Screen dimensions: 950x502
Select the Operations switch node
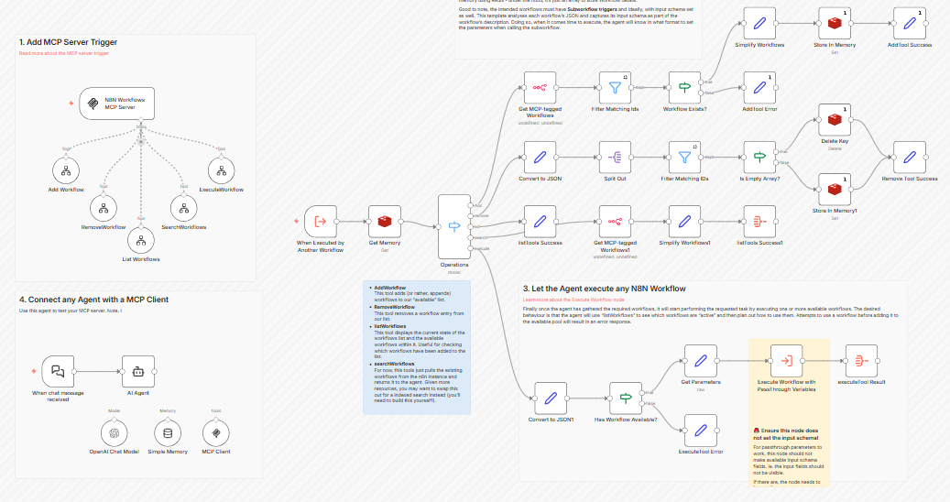tap(454, 226)
